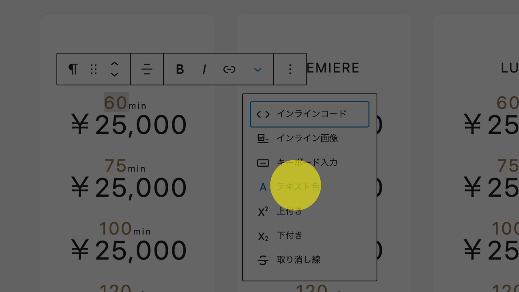
Task: Insert a link with the link icon
Action: point(229,69)
